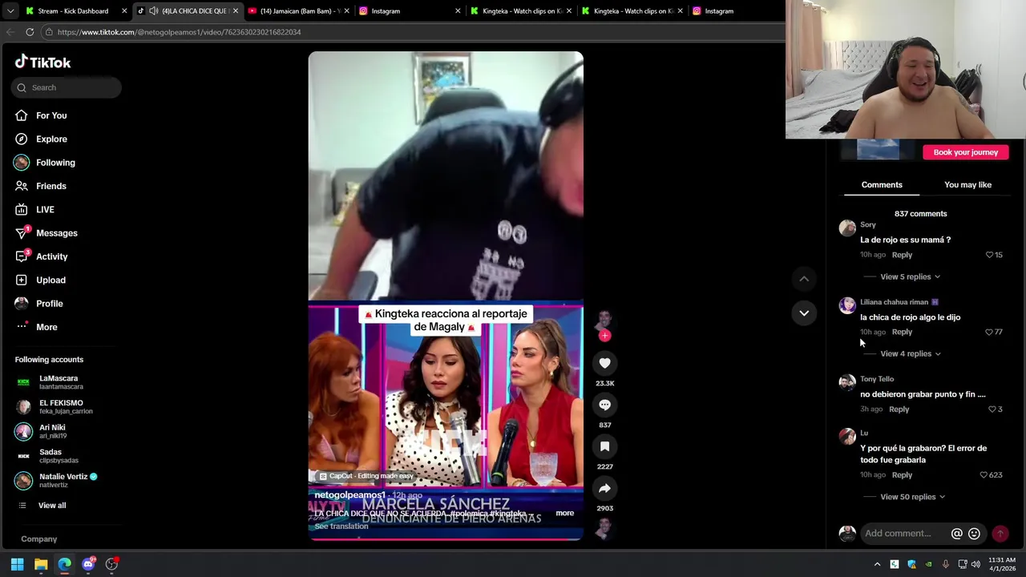Click the browser address bar URL
This screenshot has height=577, width=1026.
point(179,32)
